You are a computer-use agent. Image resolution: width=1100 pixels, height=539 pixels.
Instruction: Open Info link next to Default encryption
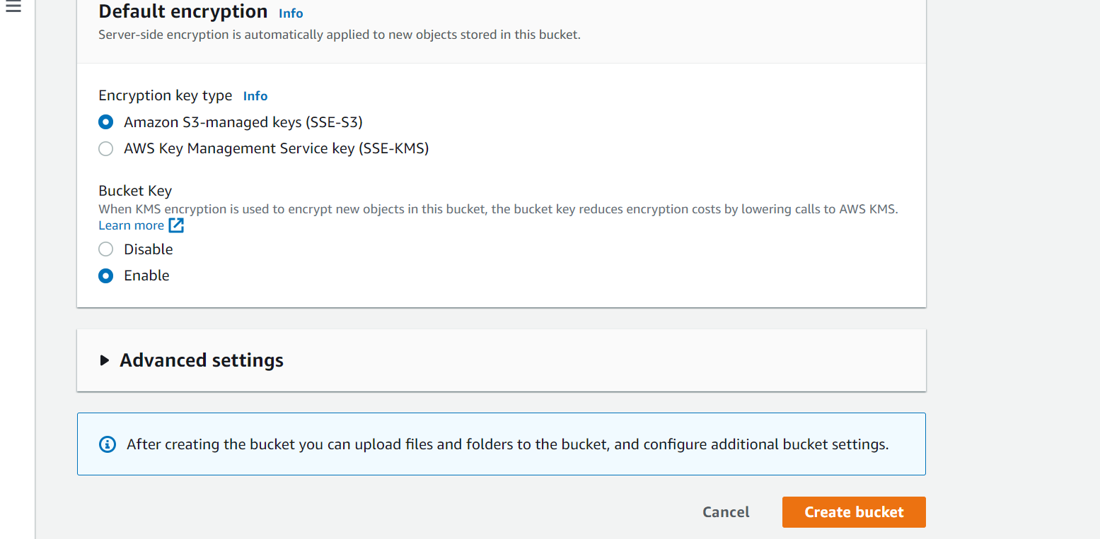(291, 13)
